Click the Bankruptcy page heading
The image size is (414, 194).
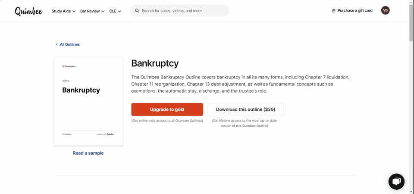(x=155, y=63)
